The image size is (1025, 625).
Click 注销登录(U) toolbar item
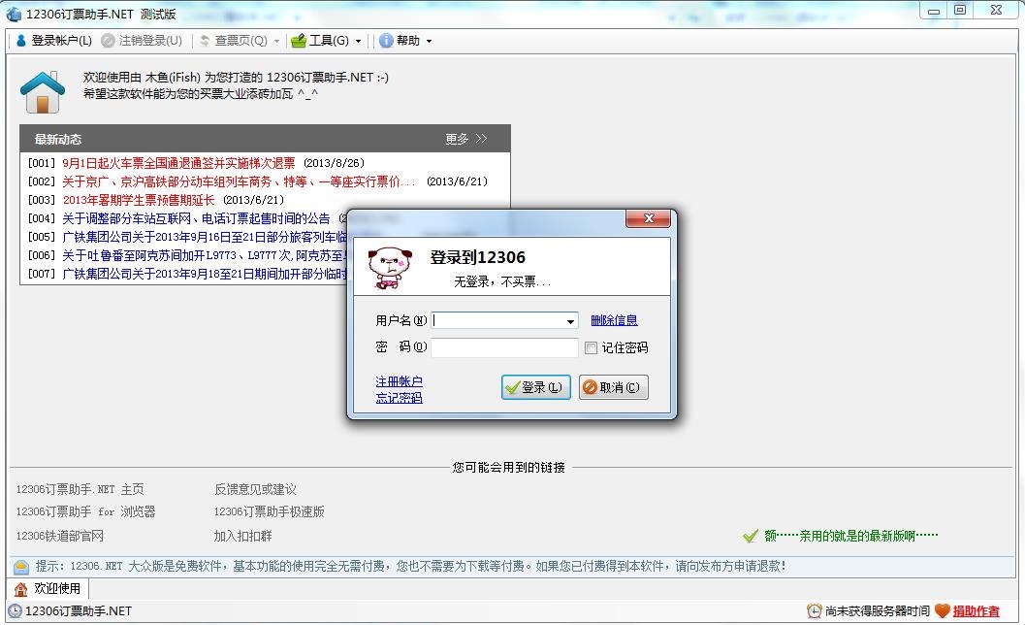(142, 41)
